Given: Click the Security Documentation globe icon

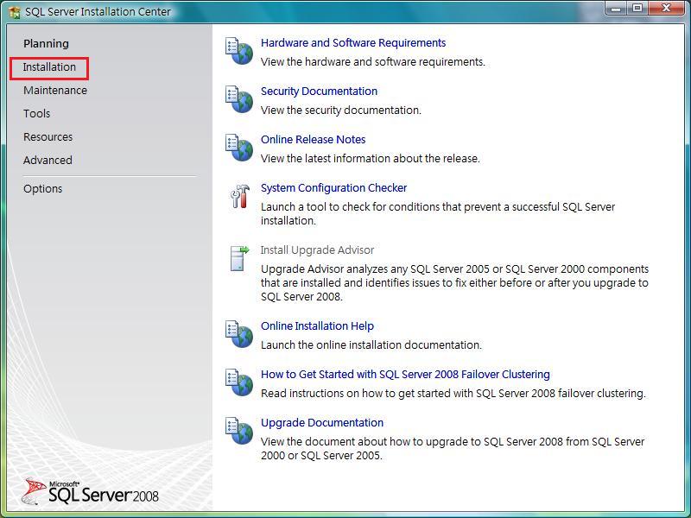Looking at the screenshot, I should coord(239,99).
